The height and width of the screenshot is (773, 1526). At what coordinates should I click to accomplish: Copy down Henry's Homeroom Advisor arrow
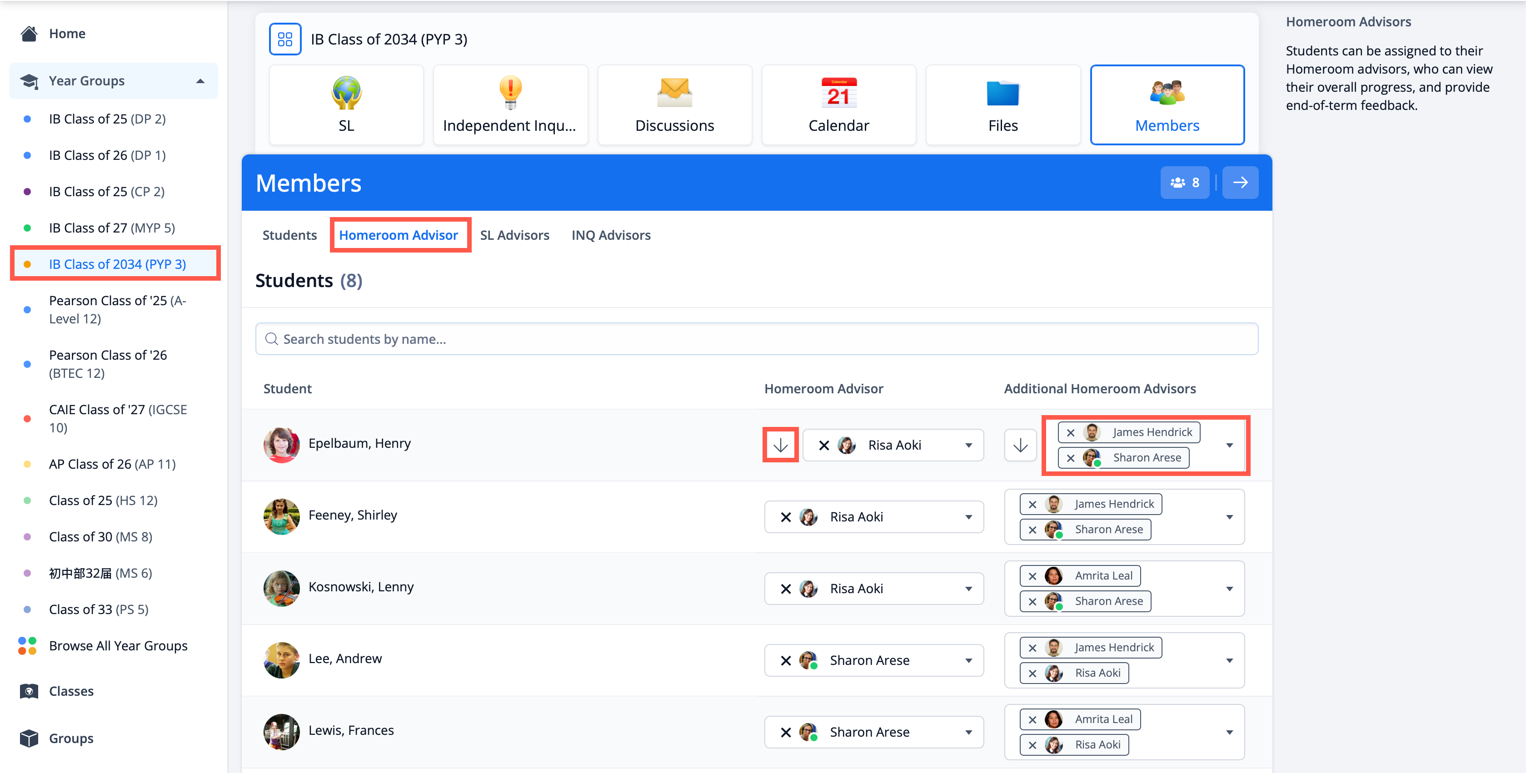[780, 445]
